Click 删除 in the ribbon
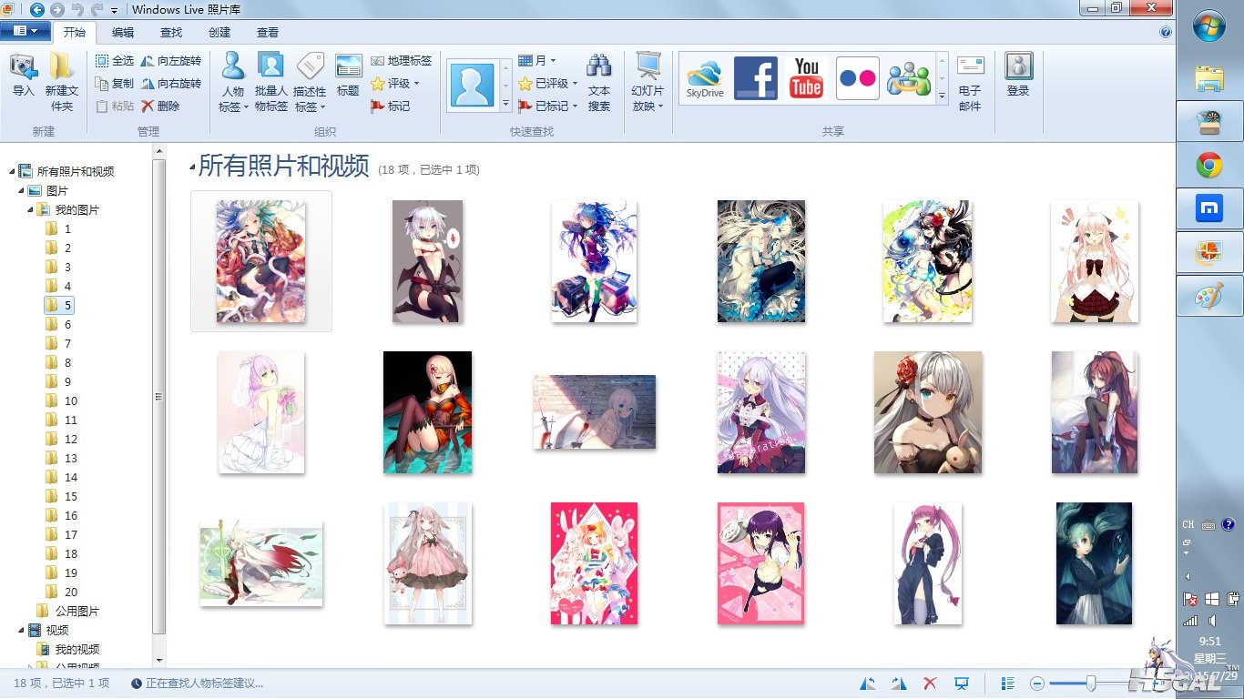 tap(161, 106)
